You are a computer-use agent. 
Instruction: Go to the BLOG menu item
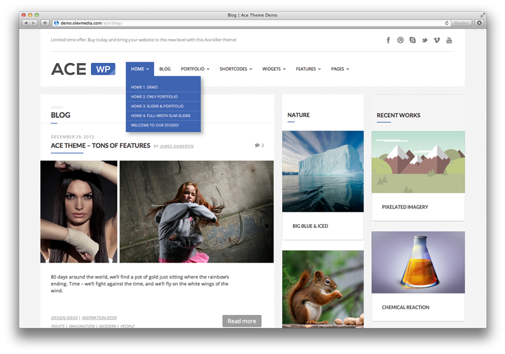(165, 69)
